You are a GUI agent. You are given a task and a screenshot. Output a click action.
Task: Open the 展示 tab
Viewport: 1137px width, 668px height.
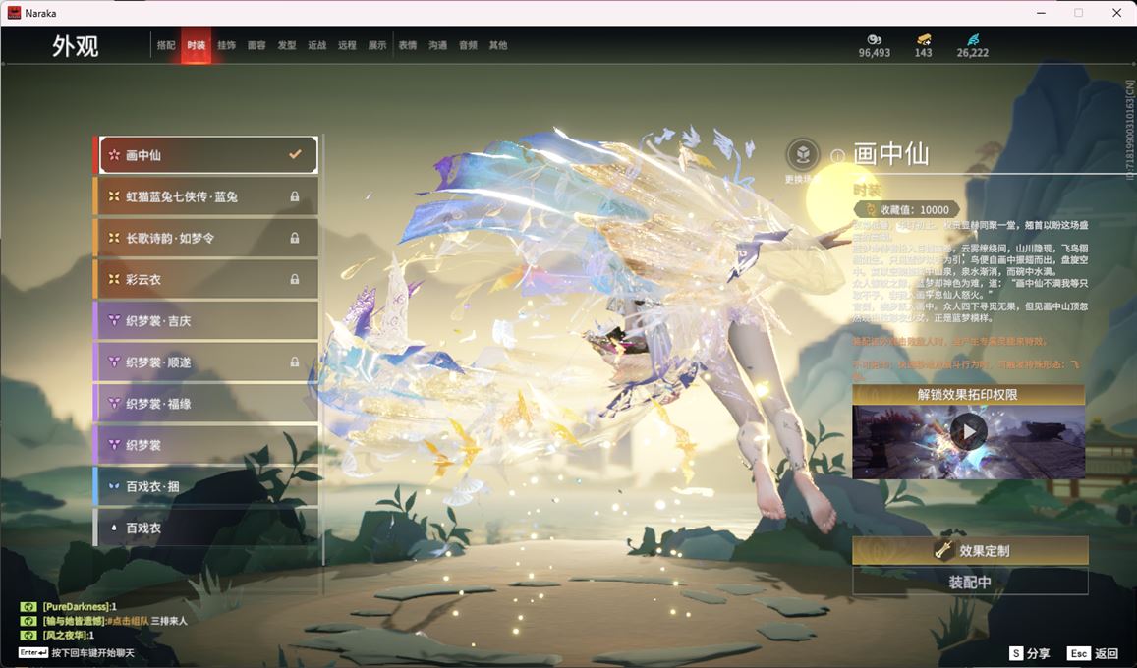coord(377,45)
